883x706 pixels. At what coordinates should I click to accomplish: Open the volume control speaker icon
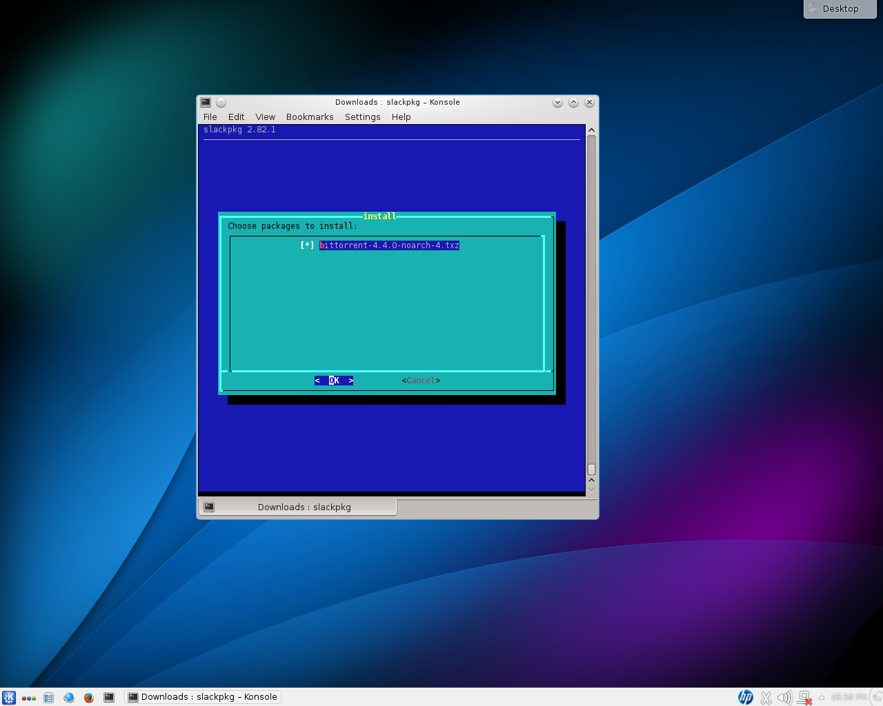coord(785,698)
